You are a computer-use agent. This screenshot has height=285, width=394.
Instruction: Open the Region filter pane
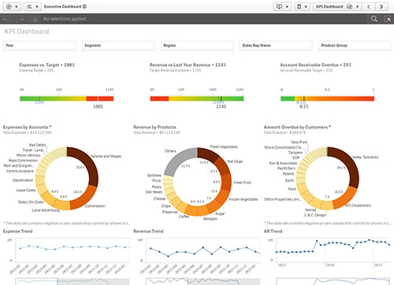(x=197, y=46)
